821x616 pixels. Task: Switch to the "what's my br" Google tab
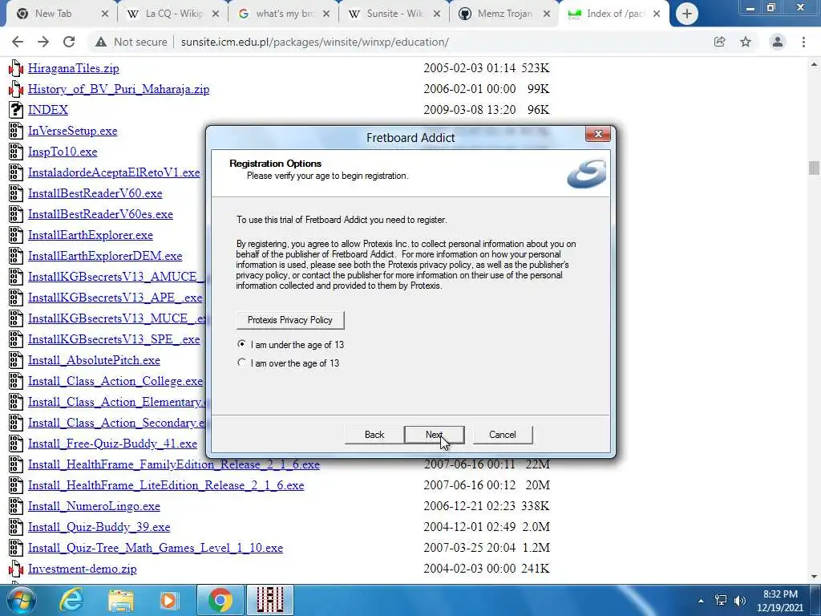(285, 14)
